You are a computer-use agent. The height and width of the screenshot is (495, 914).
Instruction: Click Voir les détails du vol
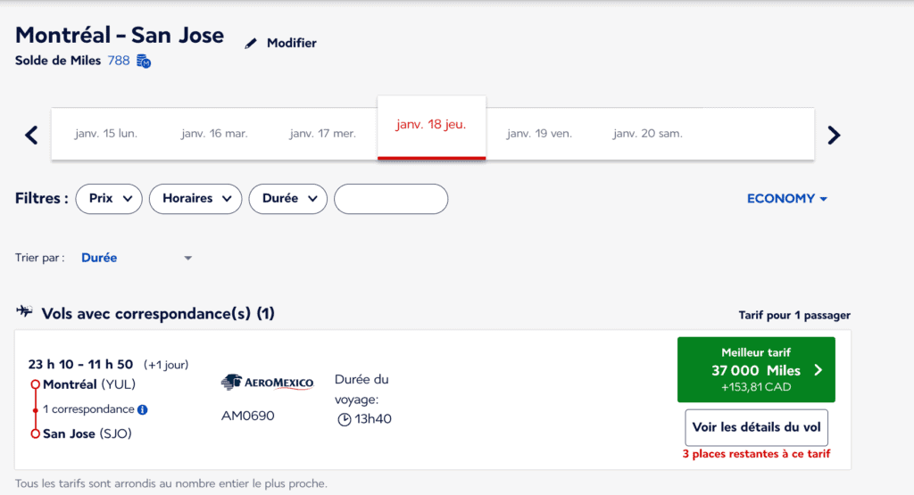[x=756, y=427]
